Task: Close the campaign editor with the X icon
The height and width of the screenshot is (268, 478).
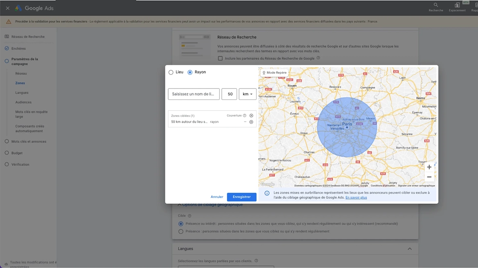Action: pos(8,8)
